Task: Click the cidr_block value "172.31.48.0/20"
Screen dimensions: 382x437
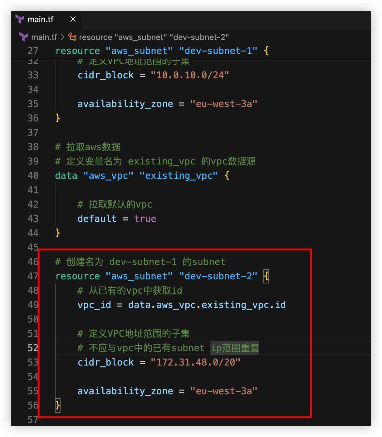Action: point(195,362)
